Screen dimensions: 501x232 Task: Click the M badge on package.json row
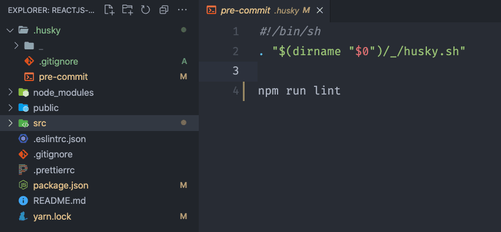183,186
